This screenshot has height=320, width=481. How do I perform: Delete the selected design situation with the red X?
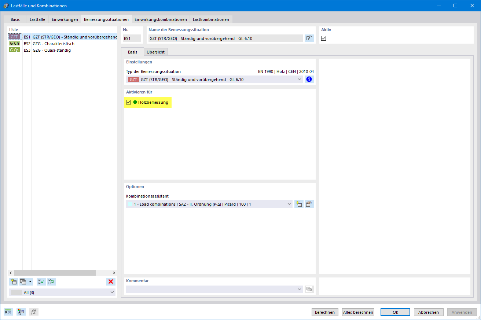click(111, 282)
